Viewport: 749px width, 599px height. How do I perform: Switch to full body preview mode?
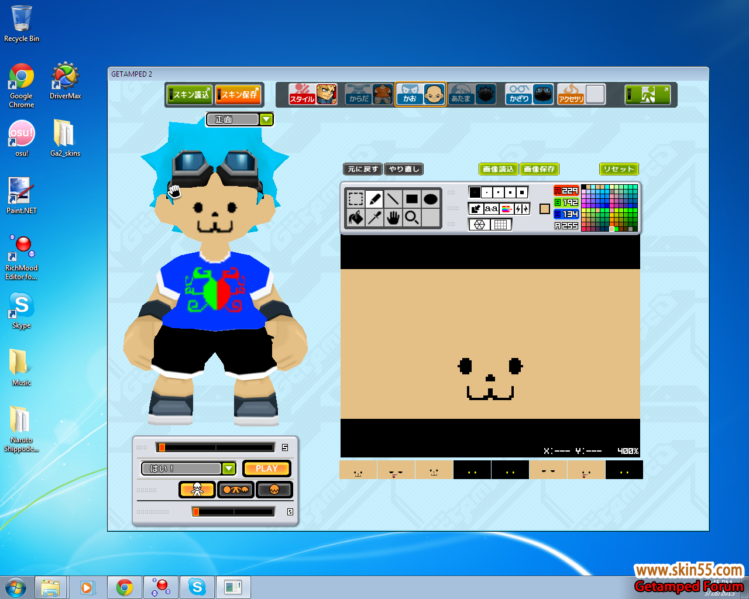point(197,490)
